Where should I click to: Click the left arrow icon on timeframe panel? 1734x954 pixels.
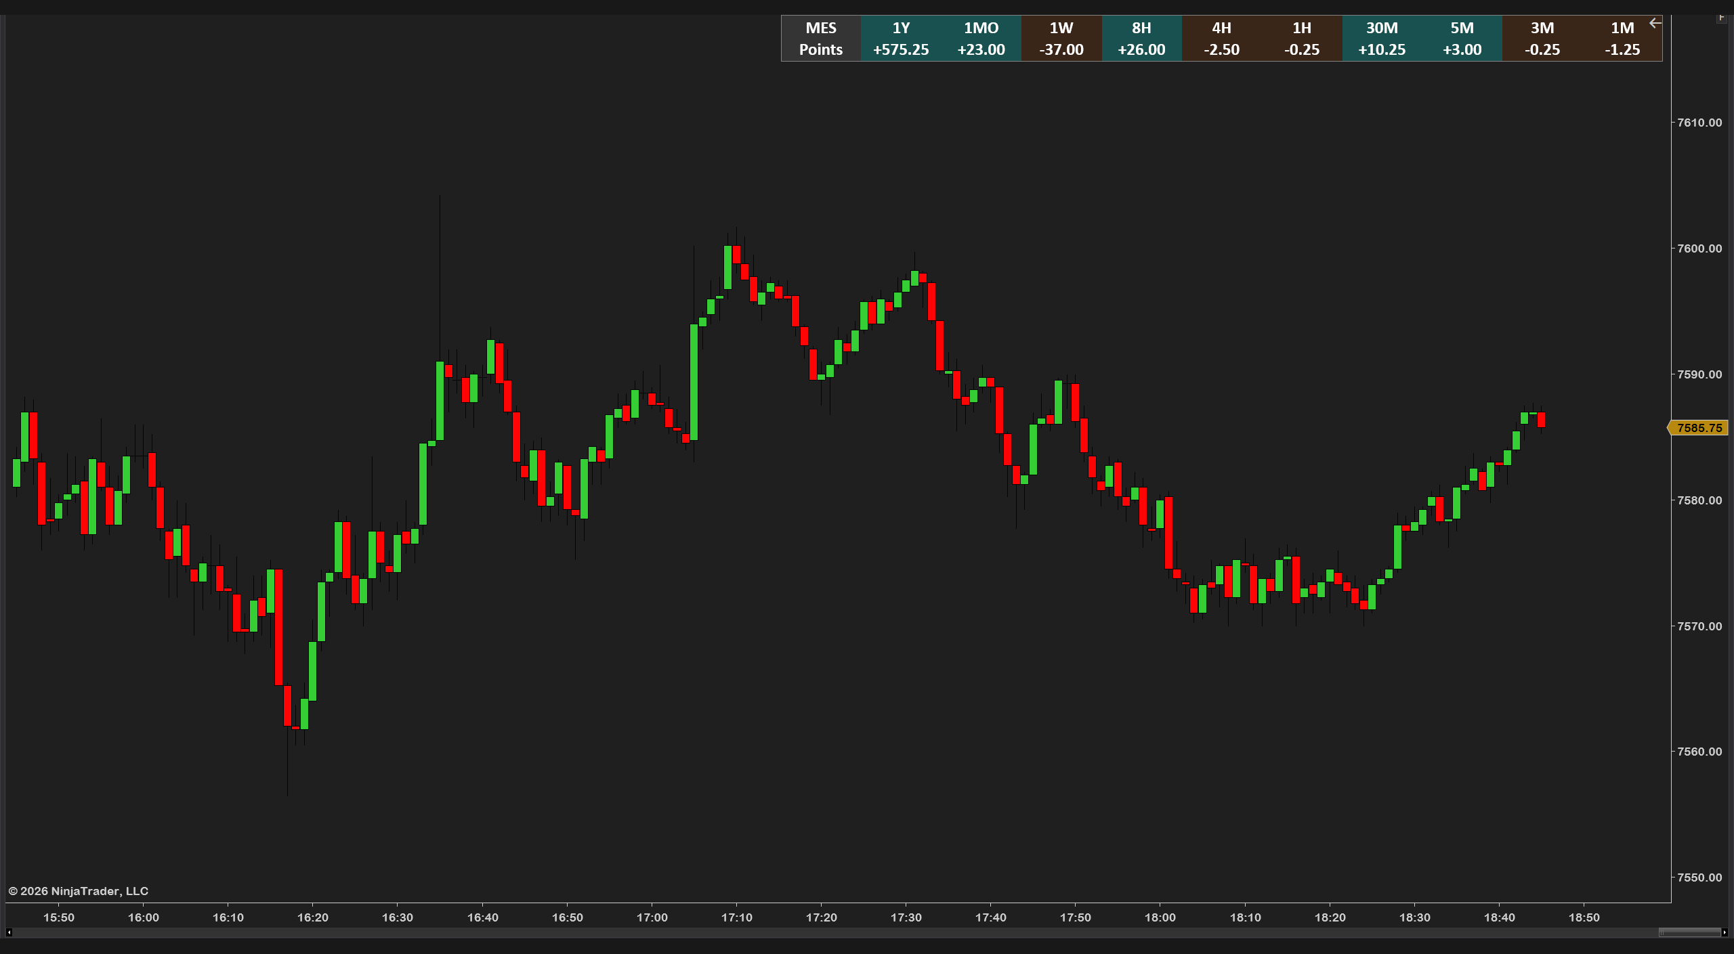pyautogui.click(x=1655, y=23)
